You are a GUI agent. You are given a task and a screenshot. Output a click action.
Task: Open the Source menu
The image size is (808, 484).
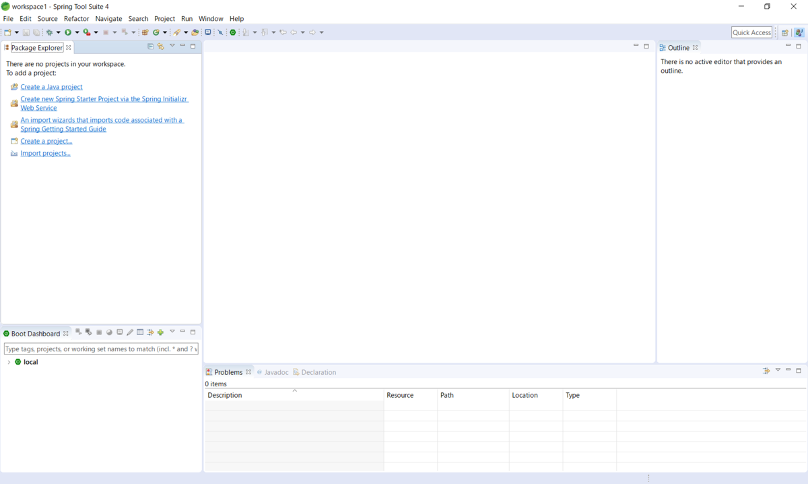[48, 19]
